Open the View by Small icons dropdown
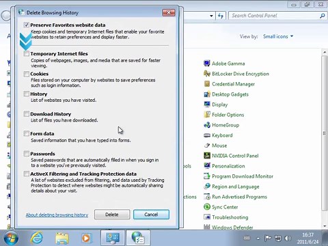 [278, 36]
